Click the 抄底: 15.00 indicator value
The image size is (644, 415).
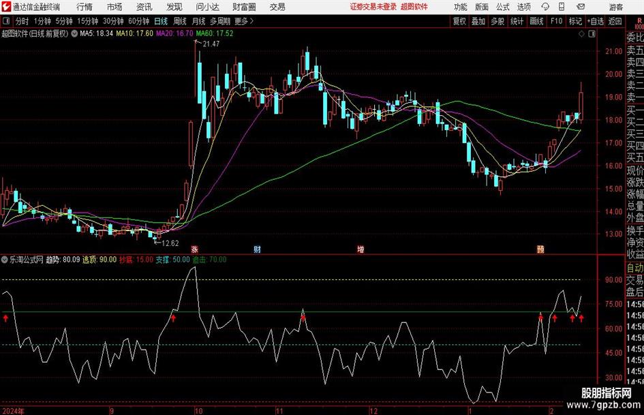tap(136, 260)
